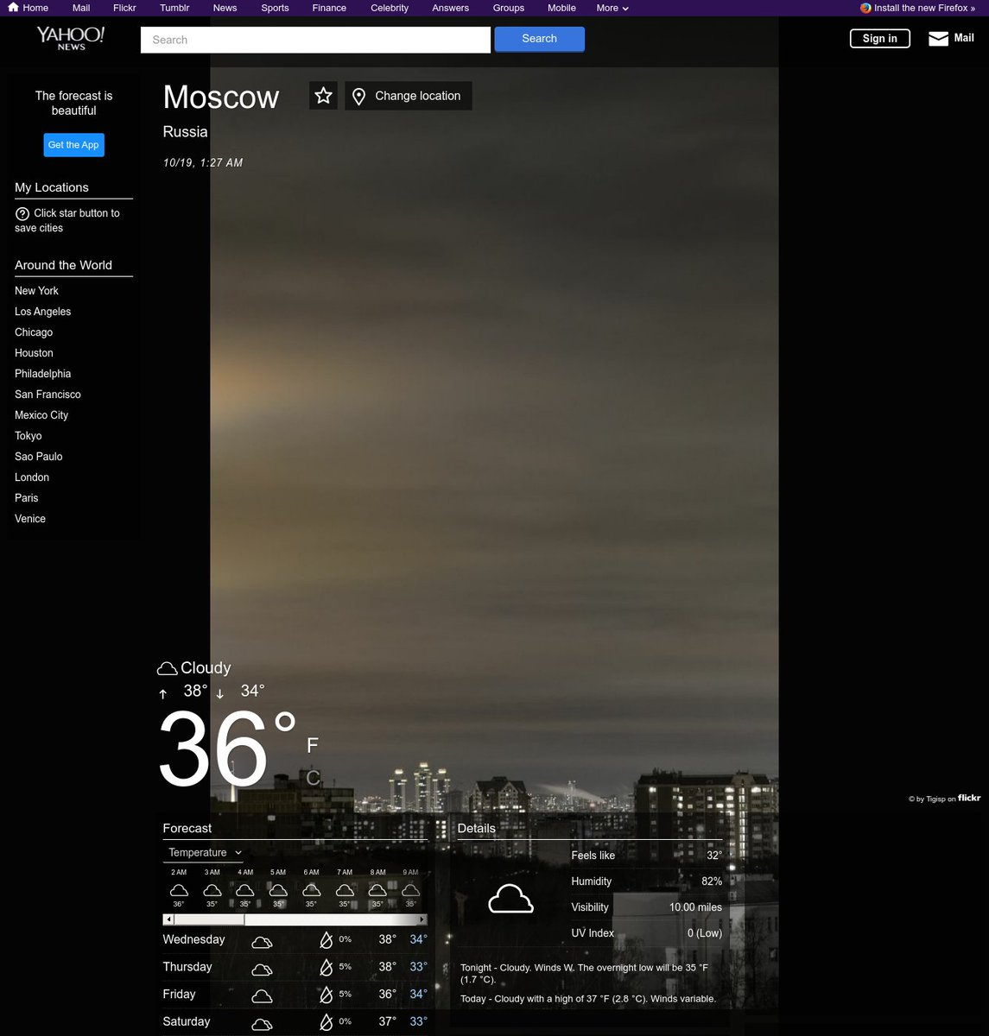The height and width of the screenshot is (1036, 989).
Task: Click the flickr logo credit
Action: (x=969, y=799)
